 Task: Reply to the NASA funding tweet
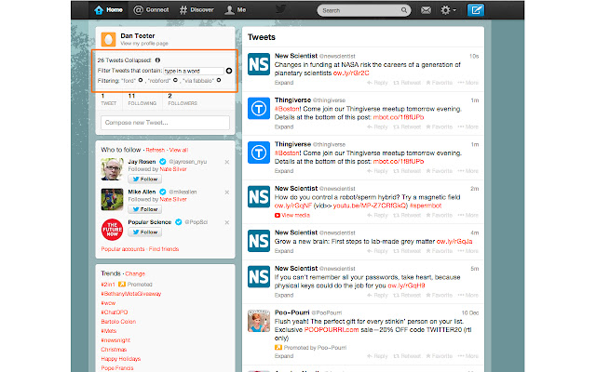click(377, 83)
